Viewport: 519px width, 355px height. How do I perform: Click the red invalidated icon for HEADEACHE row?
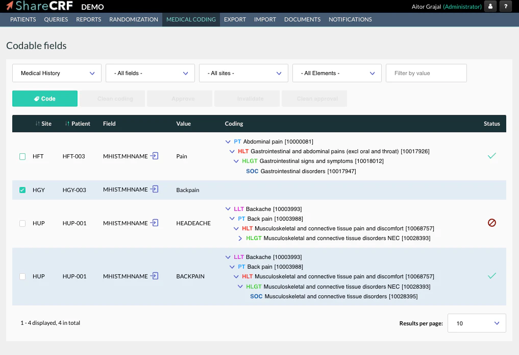click(x=491, y=223)
